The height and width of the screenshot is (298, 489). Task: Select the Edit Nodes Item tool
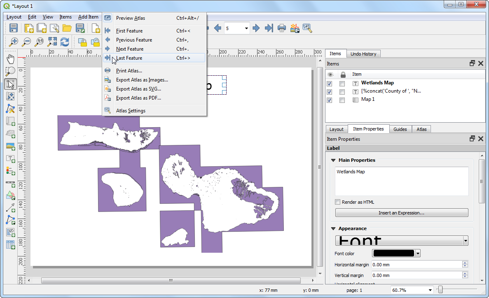(x=11, y=109)
